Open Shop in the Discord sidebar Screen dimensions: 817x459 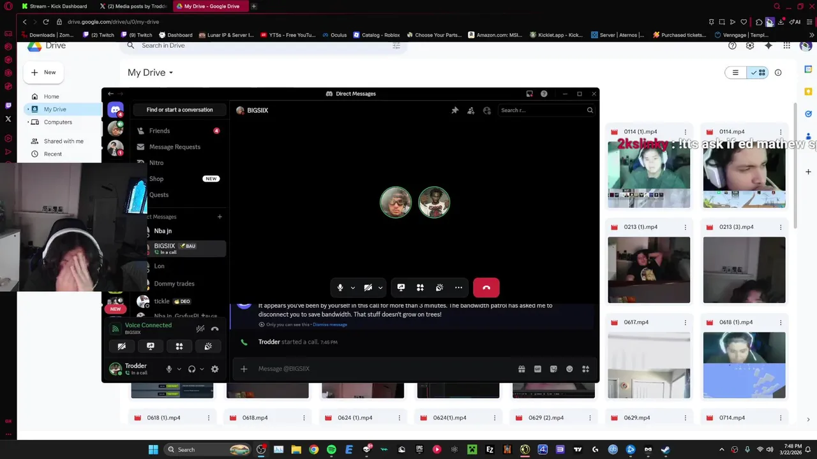(179, 178)
